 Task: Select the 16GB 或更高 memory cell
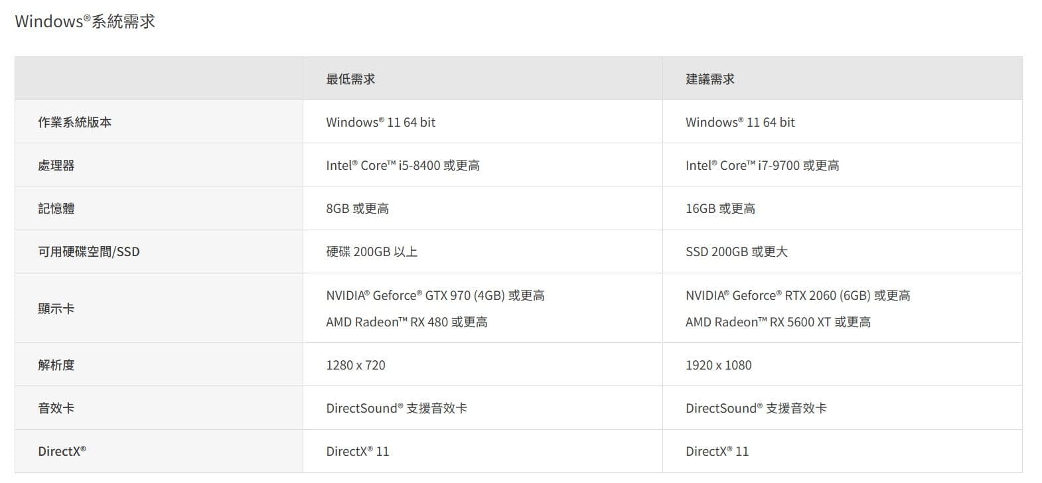720,208
